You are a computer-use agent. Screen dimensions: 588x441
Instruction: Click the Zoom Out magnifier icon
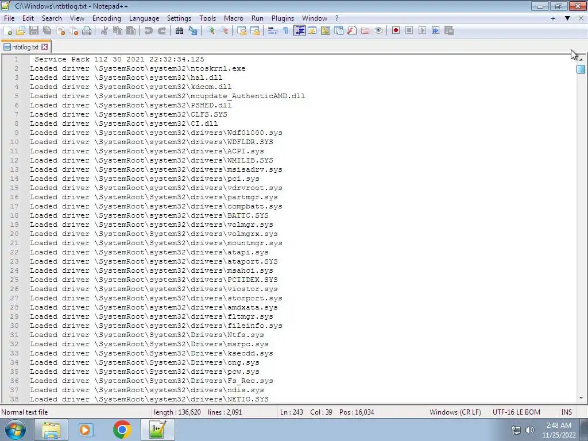click(224, 31)
